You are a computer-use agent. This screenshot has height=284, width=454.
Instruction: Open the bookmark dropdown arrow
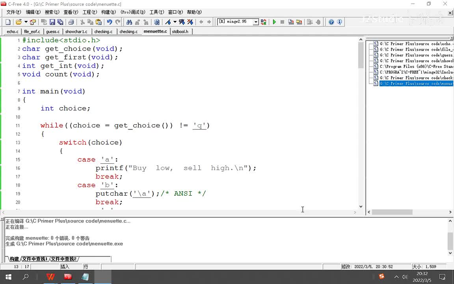[175, 22]
